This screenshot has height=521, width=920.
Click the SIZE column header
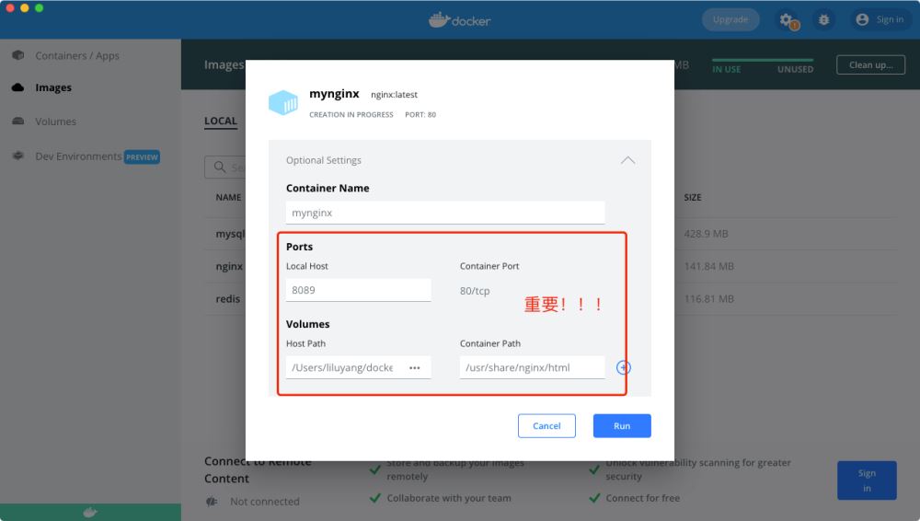click(x=693, y=197)
